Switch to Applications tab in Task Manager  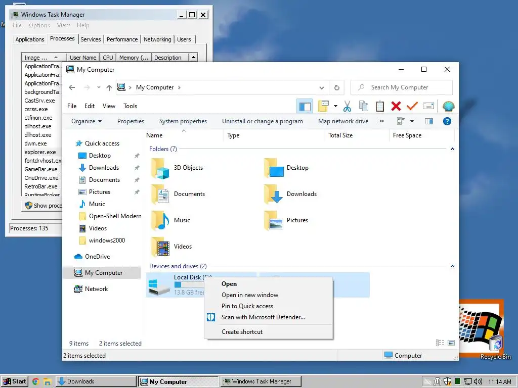(x=30, y=39)
